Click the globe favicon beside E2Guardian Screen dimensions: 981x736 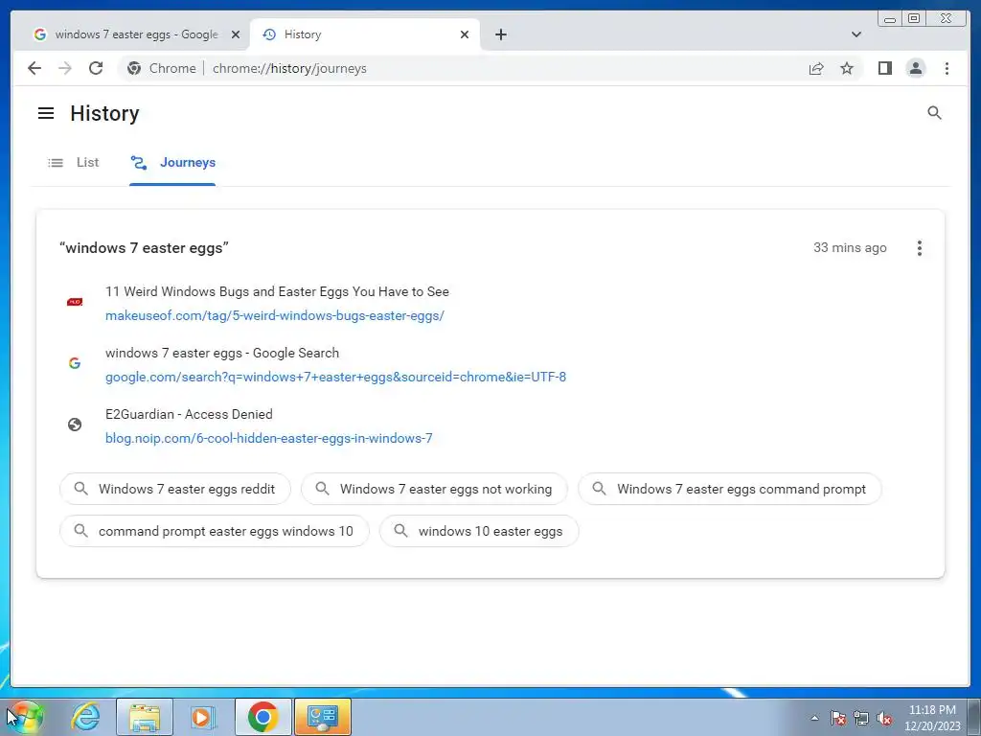pyautogui.click(x=75, y=425)
